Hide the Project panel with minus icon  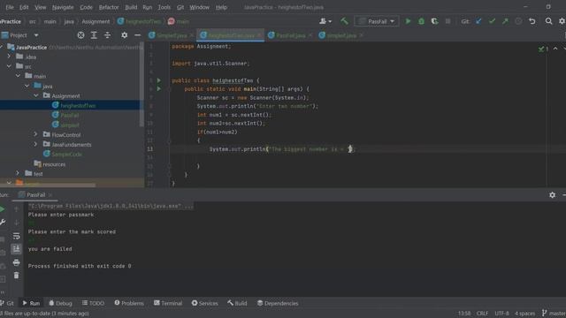[x=138, y=35]
